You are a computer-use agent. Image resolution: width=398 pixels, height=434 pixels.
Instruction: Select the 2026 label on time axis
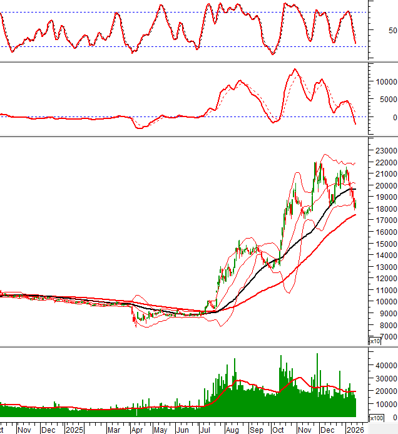(354, 430)
